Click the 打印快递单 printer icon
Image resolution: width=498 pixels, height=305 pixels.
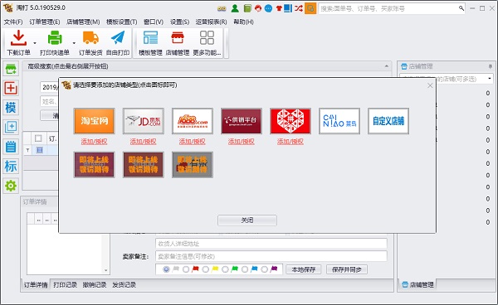point(55,38)
